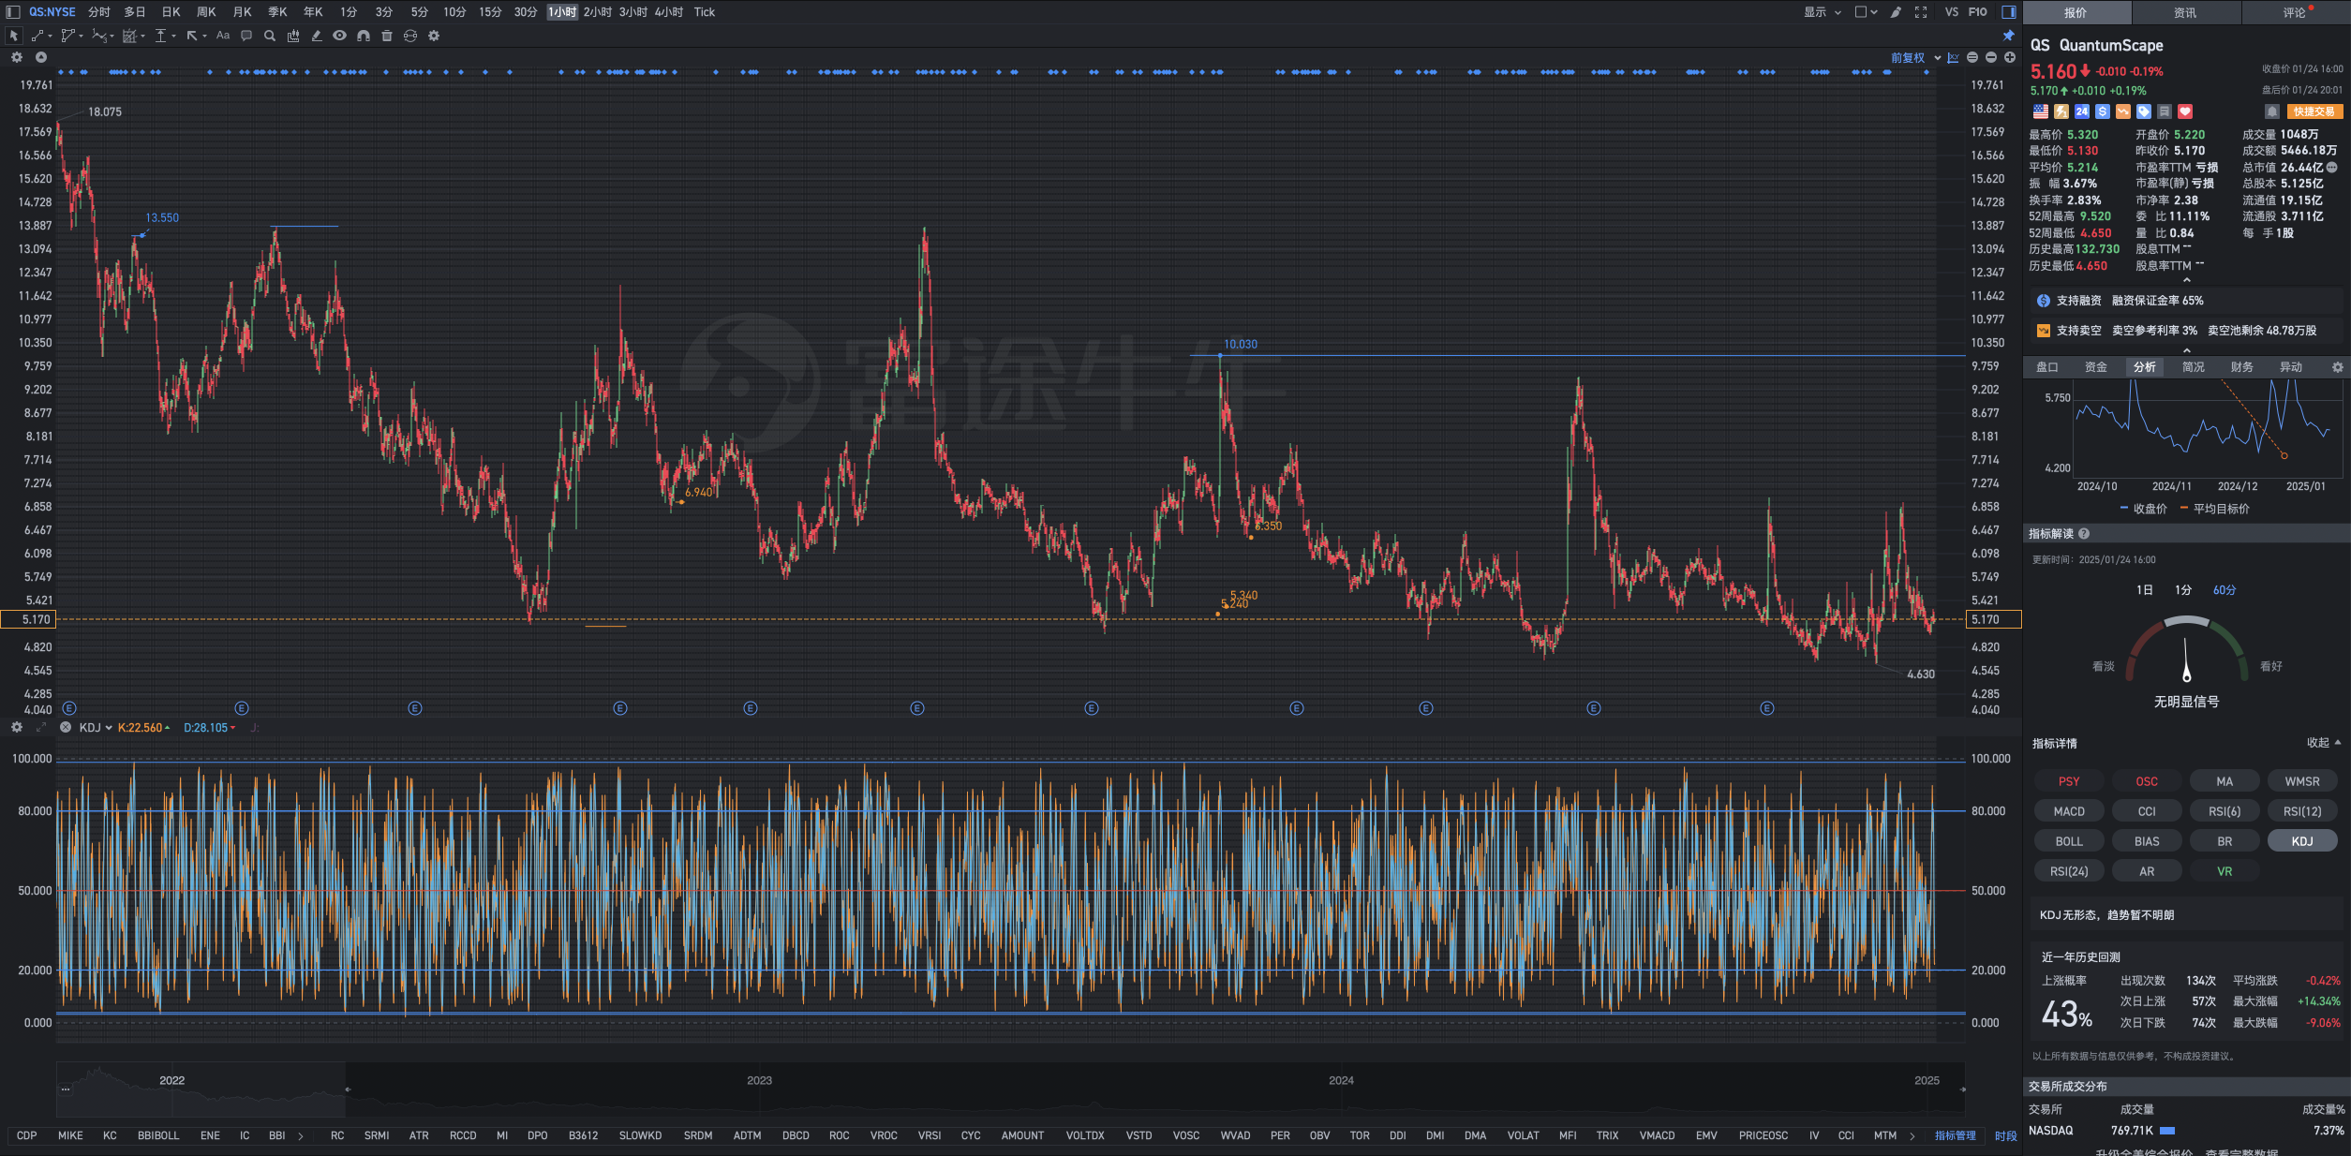Click the reset zoom equal-sign button
The image size is (2351, 1156).
pyautogui.click(x=1972, y=58)
